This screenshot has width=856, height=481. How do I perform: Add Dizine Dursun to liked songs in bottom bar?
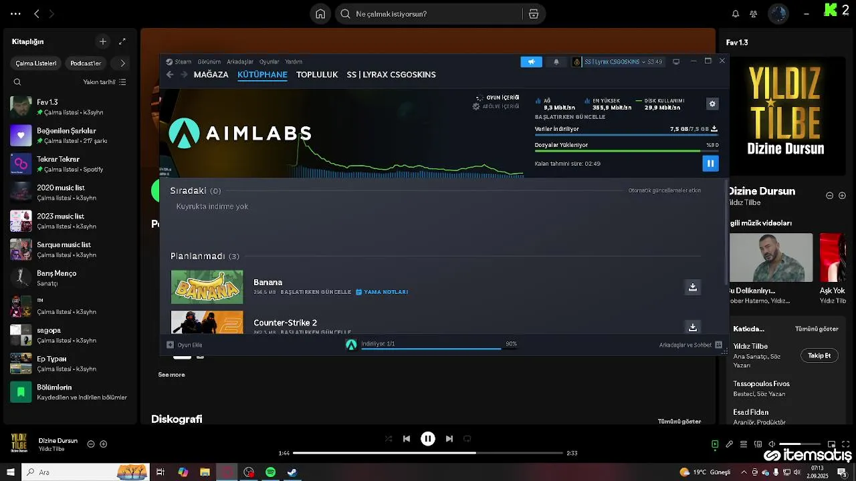pyautogui.click(x=104, y=444)
